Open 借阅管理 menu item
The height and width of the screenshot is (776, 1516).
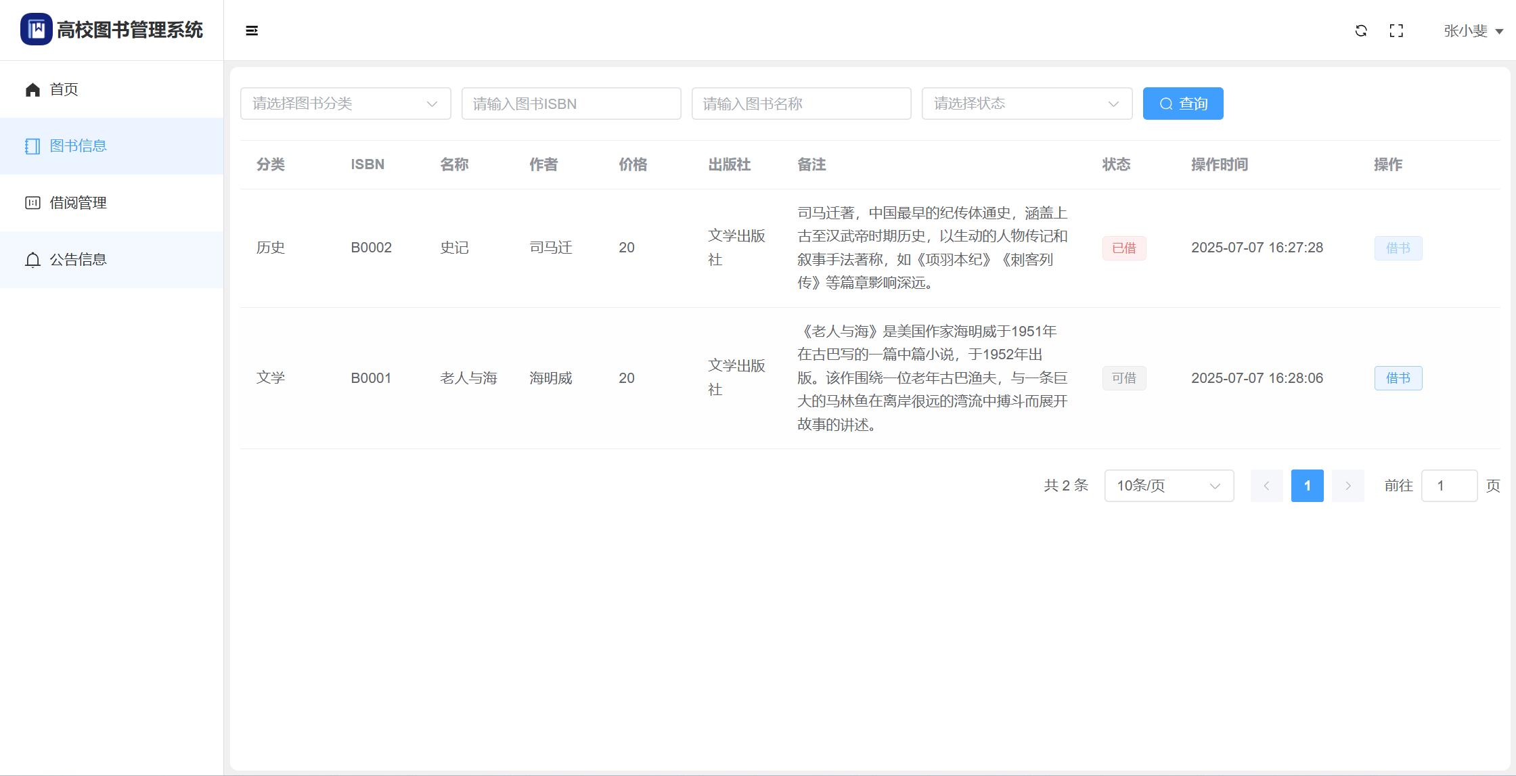tap(78, 203)
